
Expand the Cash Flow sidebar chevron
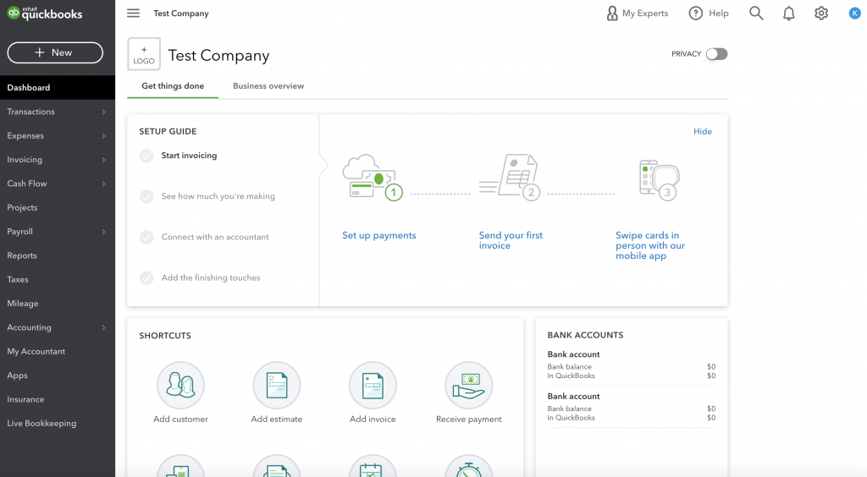pyautogui.click(x=103, y=184)
